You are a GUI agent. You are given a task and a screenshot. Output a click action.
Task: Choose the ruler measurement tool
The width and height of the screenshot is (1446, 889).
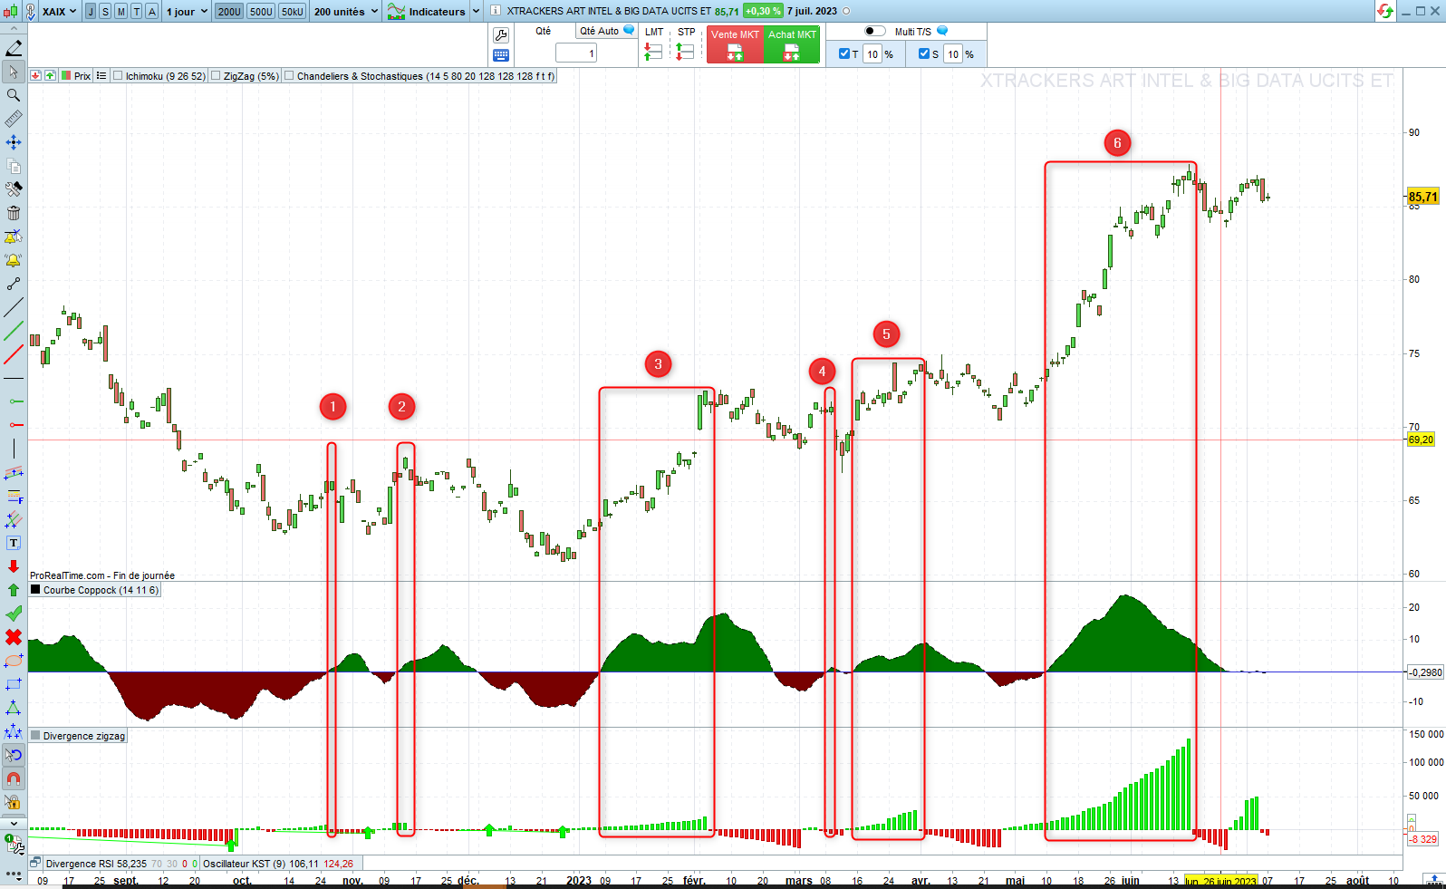coord(14,119)
